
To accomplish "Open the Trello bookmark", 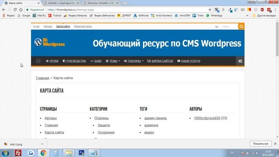I will click(198, 16).
